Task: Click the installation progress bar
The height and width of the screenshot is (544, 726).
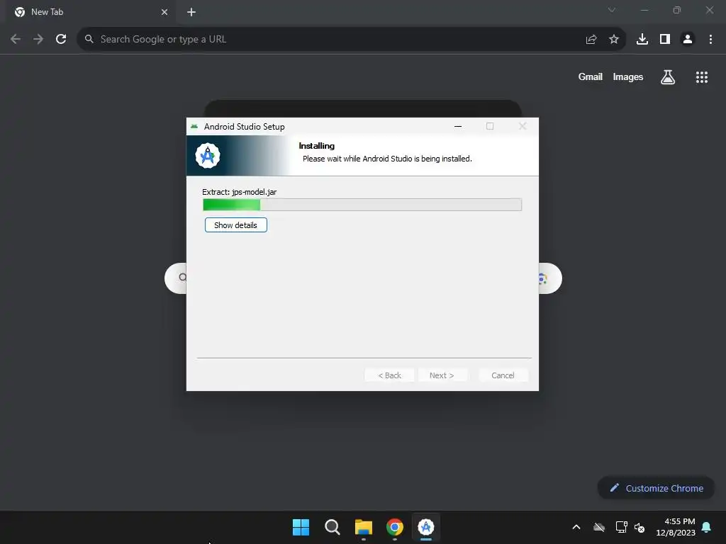Action: tap(362, 205)
